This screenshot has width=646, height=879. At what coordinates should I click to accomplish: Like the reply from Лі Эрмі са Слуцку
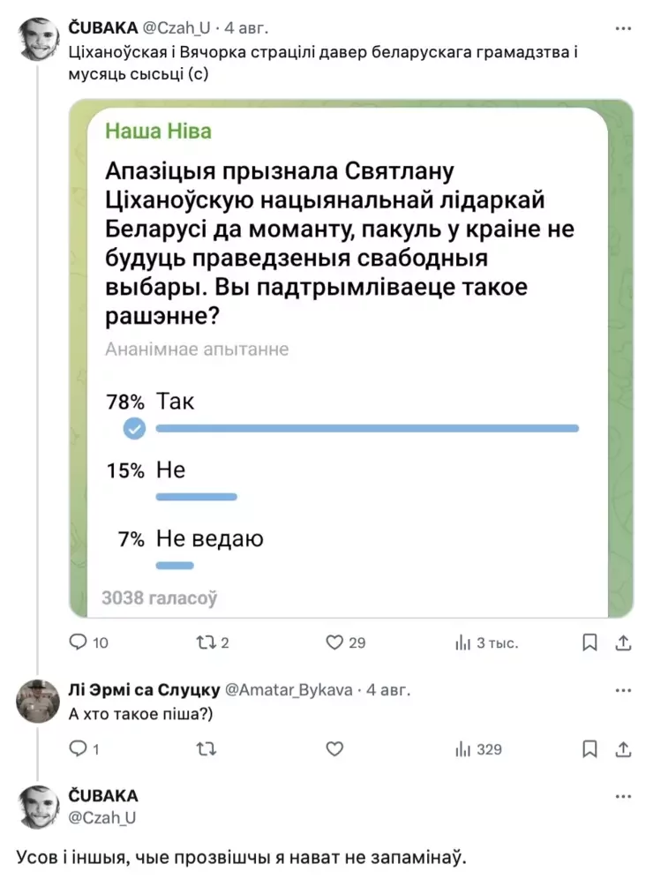(334, 749)
